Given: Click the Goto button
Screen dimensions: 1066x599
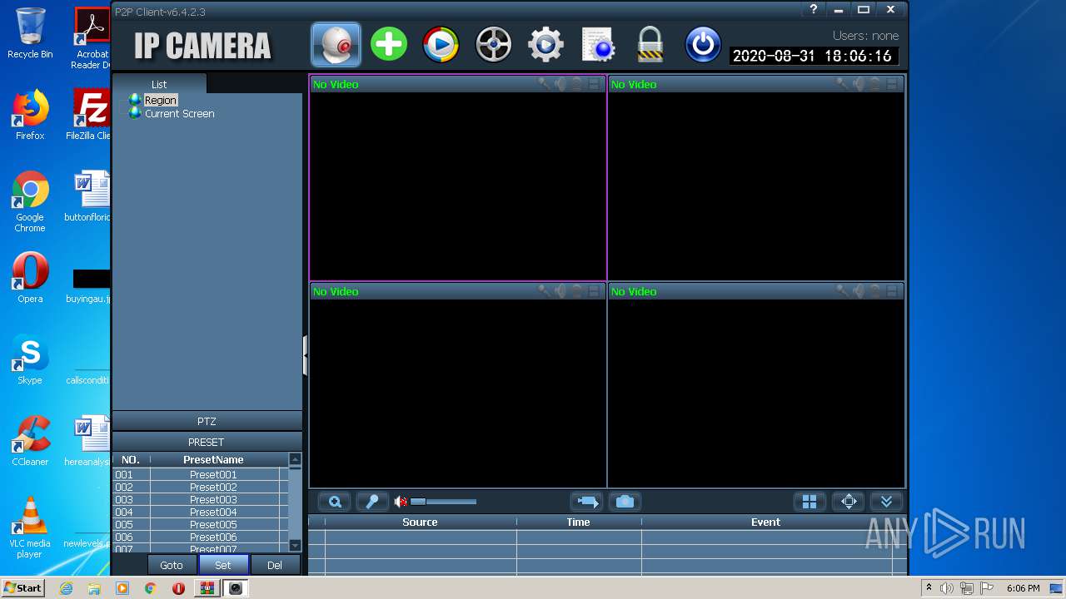Looking at the screenshot, I should pos(172,565).
